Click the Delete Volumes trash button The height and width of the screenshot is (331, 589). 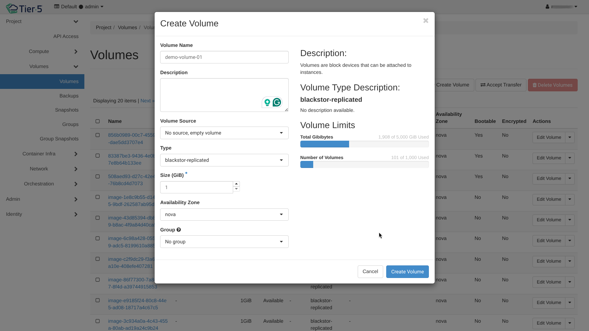pos(552,85)
